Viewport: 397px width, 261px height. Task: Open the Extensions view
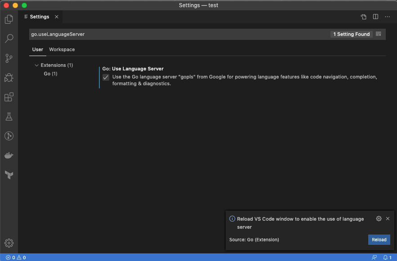(x=9, y=97)
